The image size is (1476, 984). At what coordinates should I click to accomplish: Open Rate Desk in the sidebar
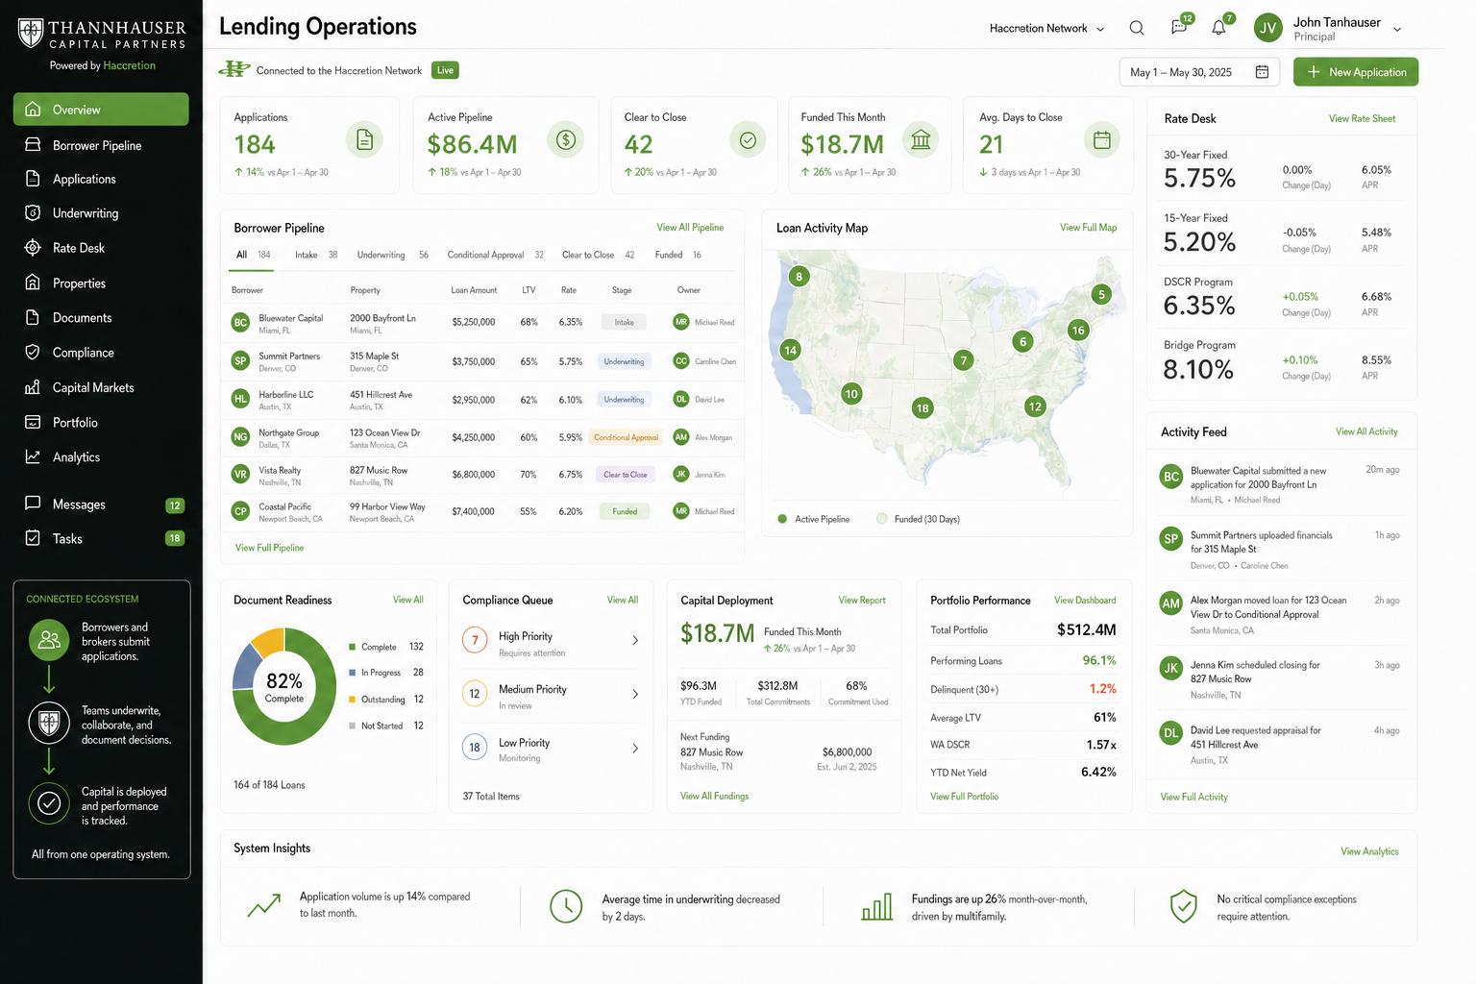coord(101,248)
